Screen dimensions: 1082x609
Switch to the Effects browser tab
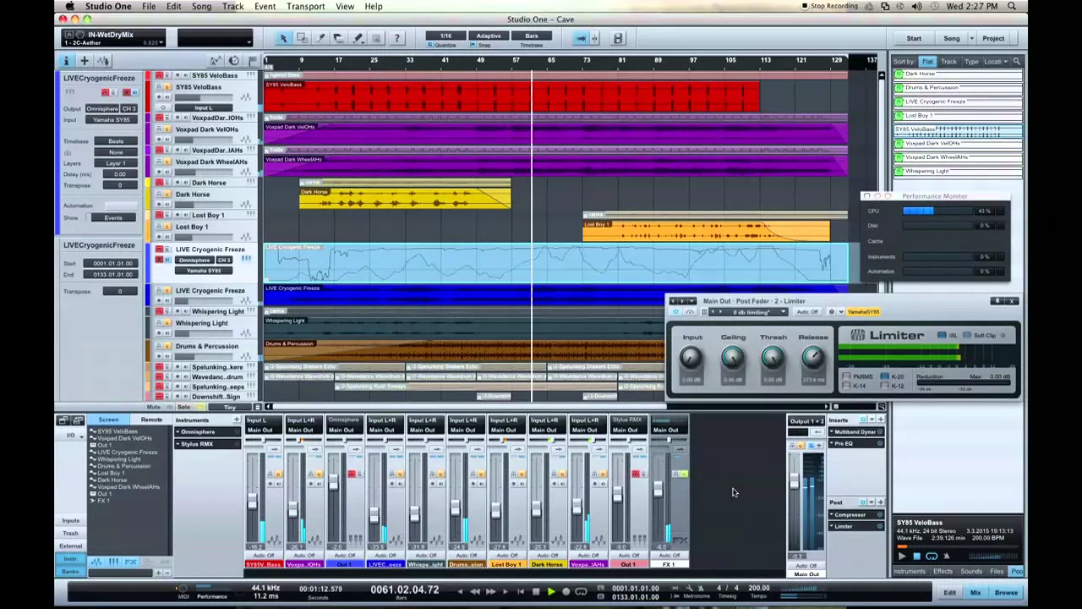click(943, 572)
